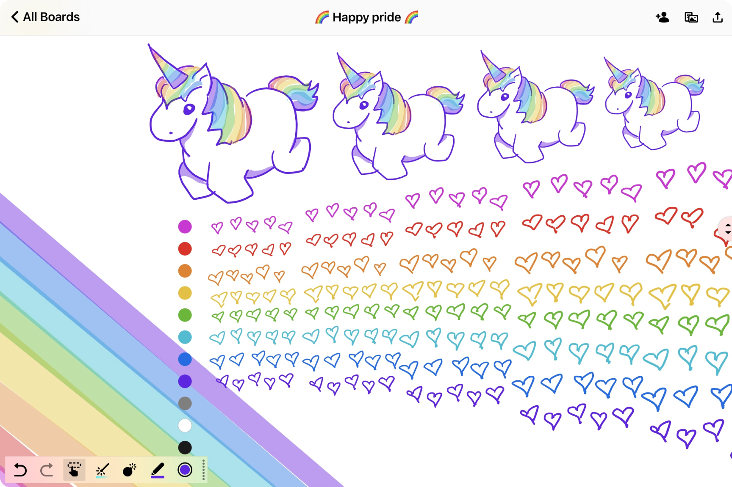Click the redo arrow in the toolbar
This screenshot has width=732, height=487.
47,470
